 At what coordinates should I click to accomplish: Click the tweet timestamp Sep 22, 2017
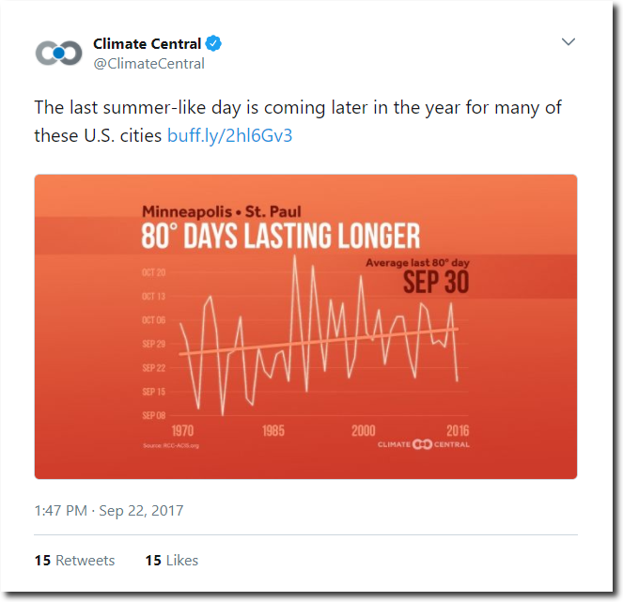pyautogui.click(x=141, y=511)
